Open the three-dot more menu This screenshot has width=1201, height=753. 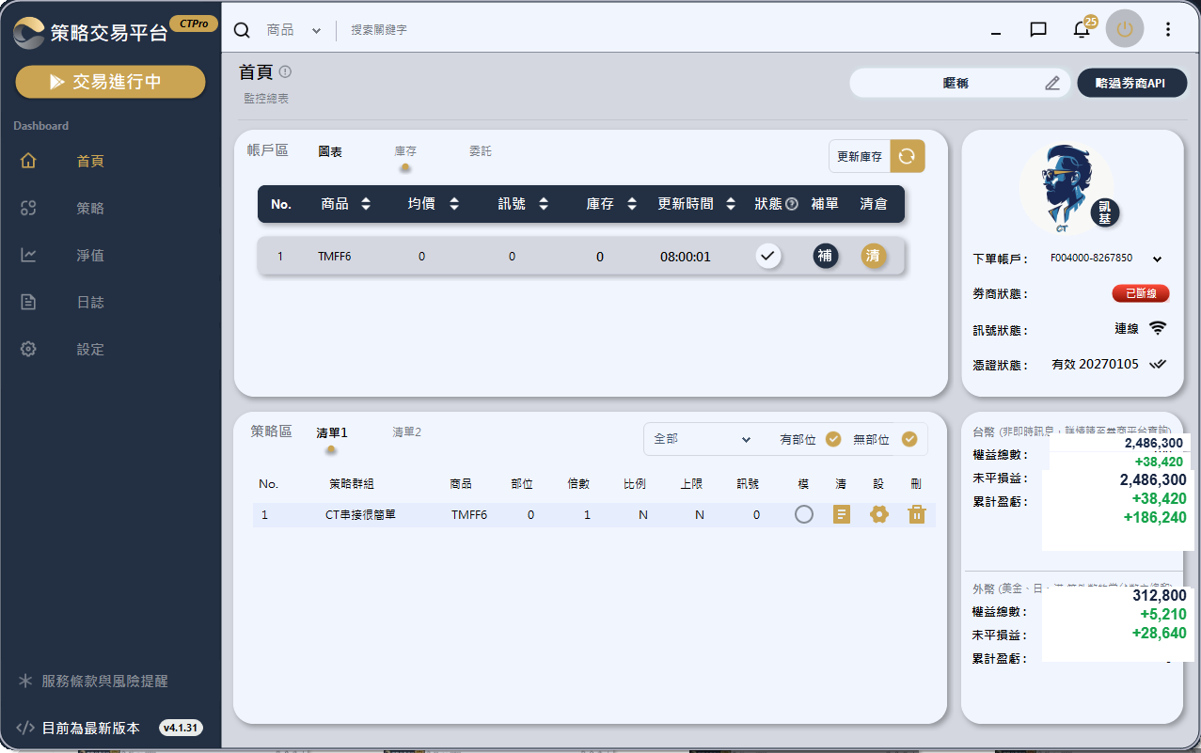pos(1168,29)
